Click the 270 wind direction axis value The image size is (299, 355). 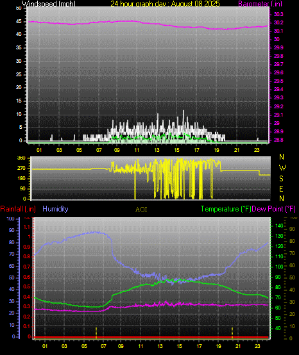tap(21, 169)
